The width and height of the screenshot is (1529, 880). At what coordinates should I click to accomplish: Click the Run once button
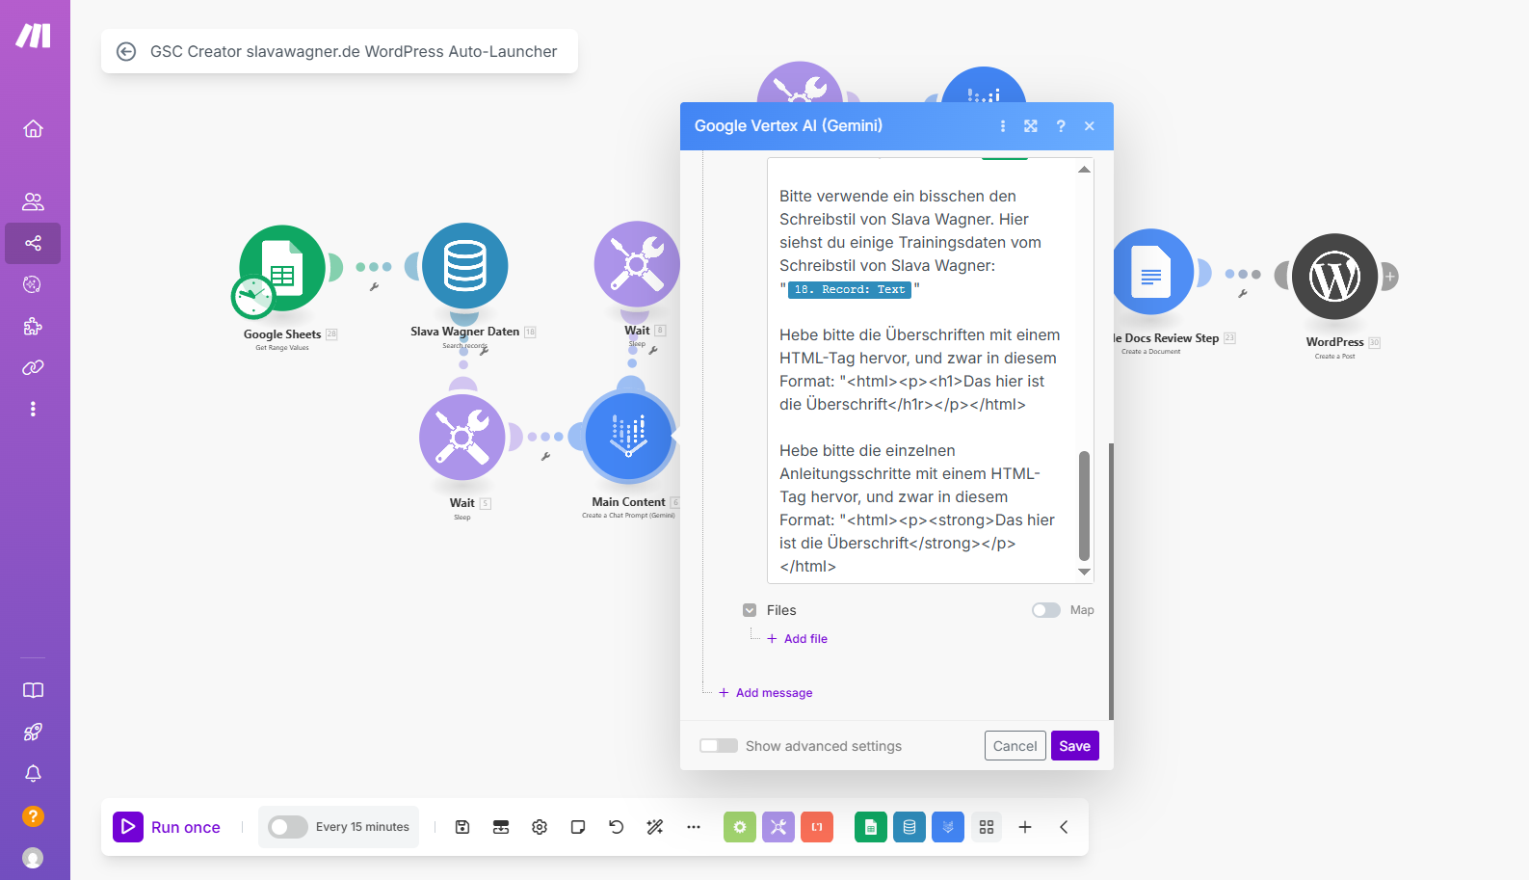(x=168, y=827)
